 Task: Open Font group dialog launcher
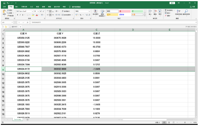[x=44, y=19]
